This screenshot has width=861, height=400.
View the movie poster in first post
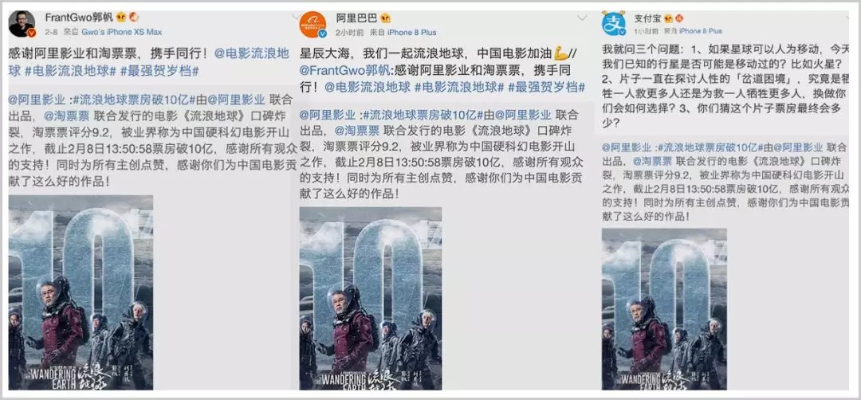(x=81, y=292)
